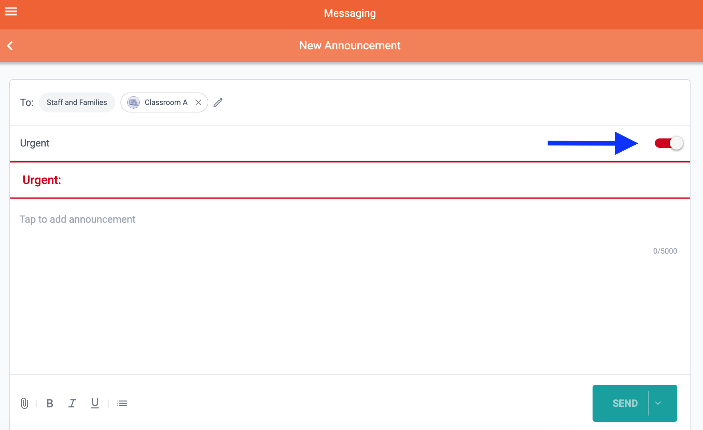Click the Urgent row label
The image size is (703, 430).
coord(35,143)
